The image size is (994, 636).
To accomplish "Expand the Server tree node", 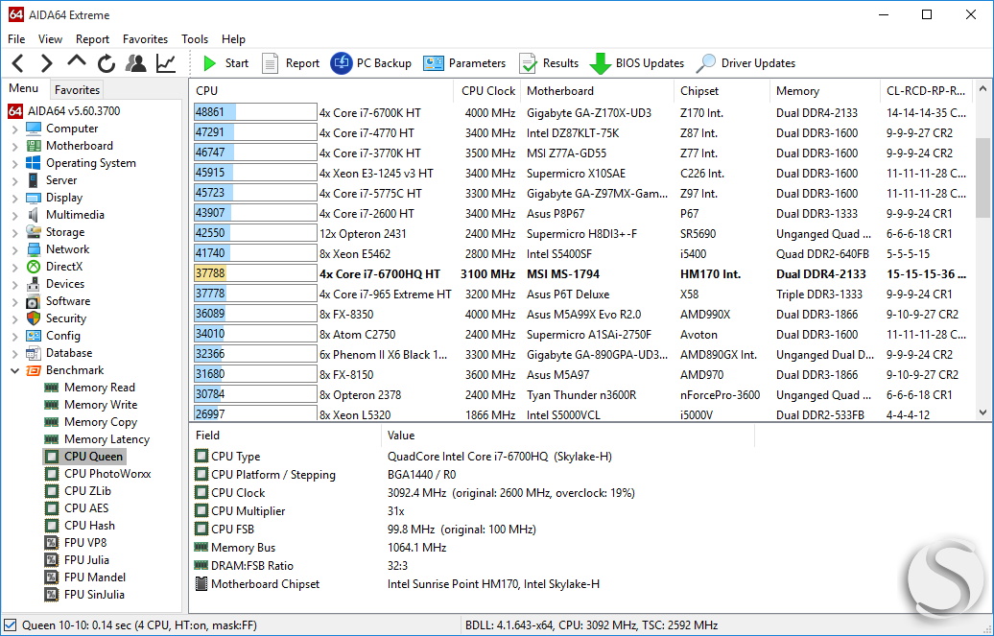I will coord(14,180).
